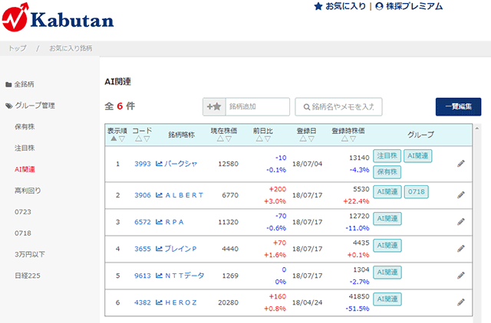Edit row 4382 HEROZ with pencil icon
This screenshot has height=323, width=491.
coord(461,302)
